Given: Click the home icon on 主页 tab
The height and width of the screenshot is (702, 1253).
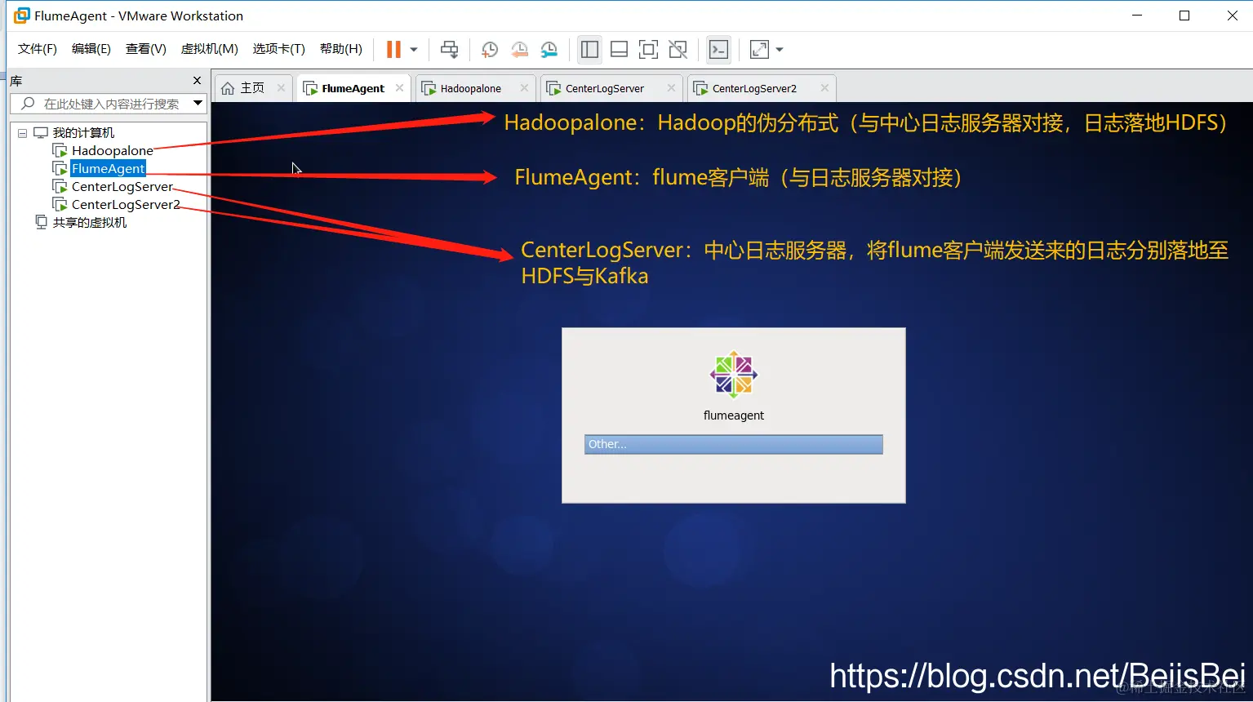Looking at the screenshot, I should 228,88.
